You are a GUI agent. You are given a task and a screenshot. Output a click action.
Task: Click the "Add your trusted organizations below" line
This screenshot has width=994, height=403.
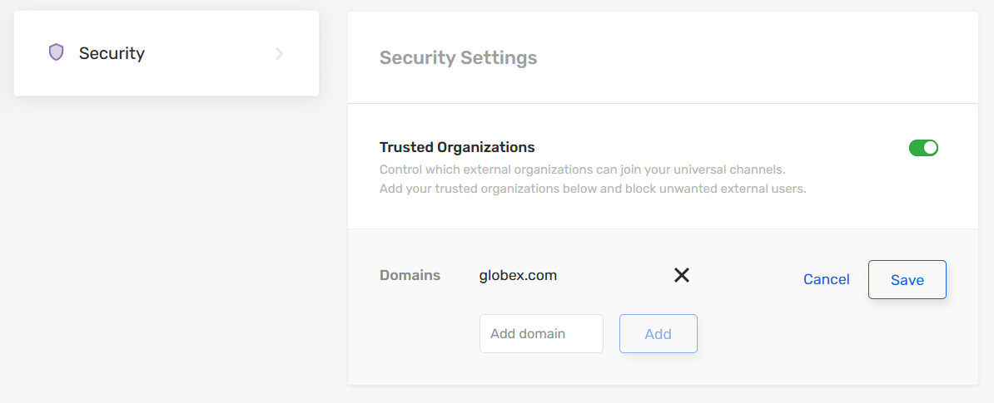pyautogui.click(x=593, y=189)
